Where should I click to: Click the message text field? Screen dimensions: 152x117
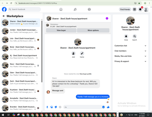83,107
